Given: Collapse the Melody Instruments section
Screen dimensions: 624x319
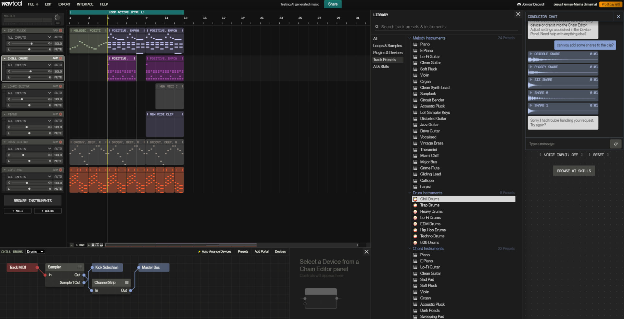Looking at the screenshot, I should tap(410, 38).
